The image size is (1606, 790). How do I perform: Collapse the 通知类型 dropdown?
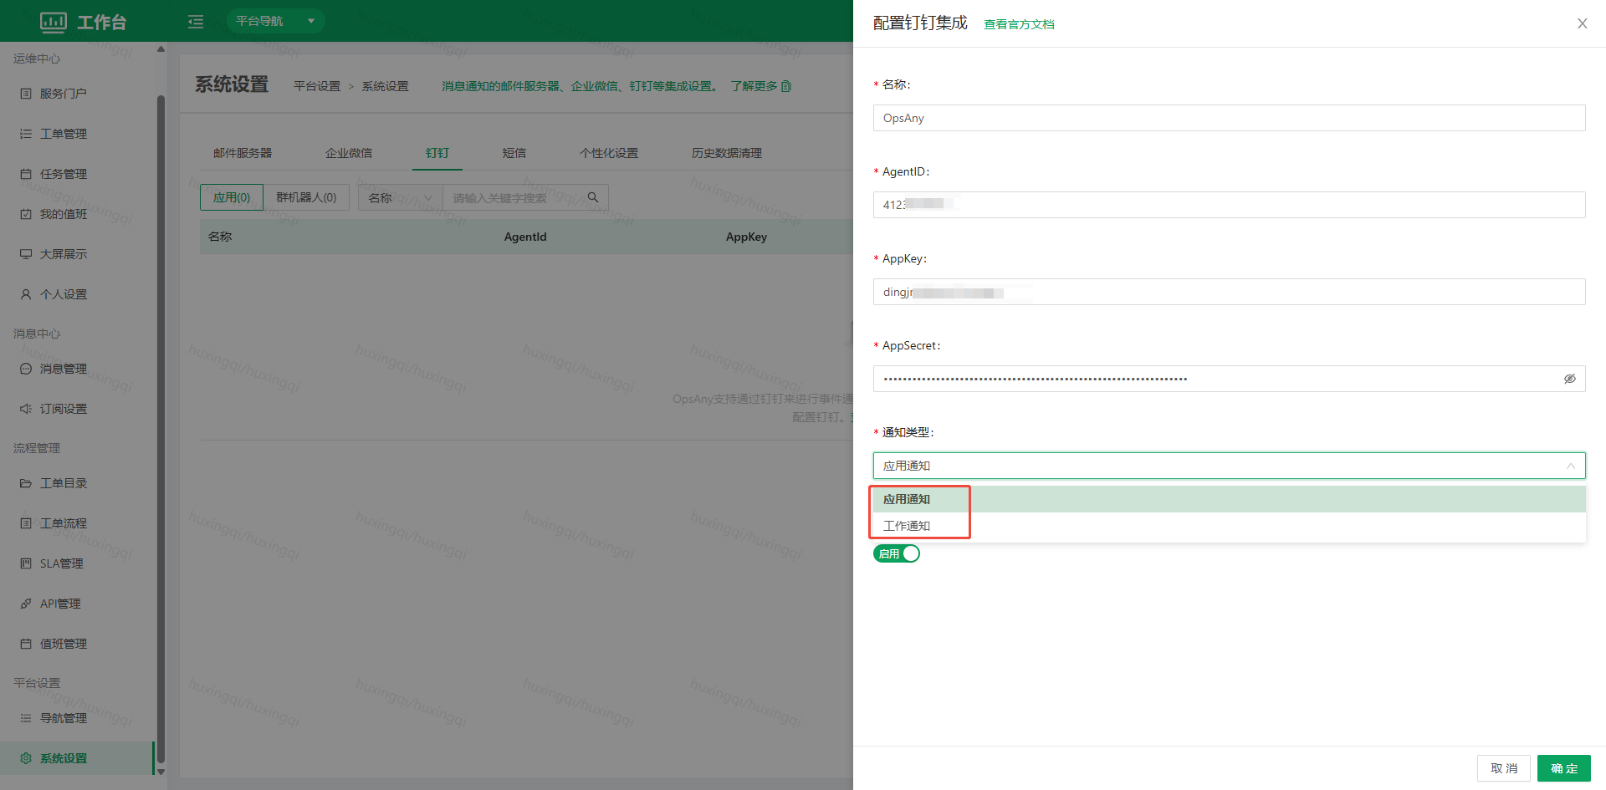(x=1570, y=466)
